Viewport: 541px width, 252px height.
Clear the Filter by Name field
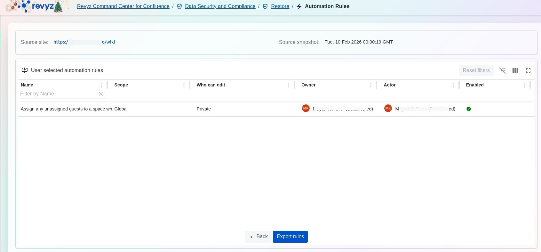[101, 94]
